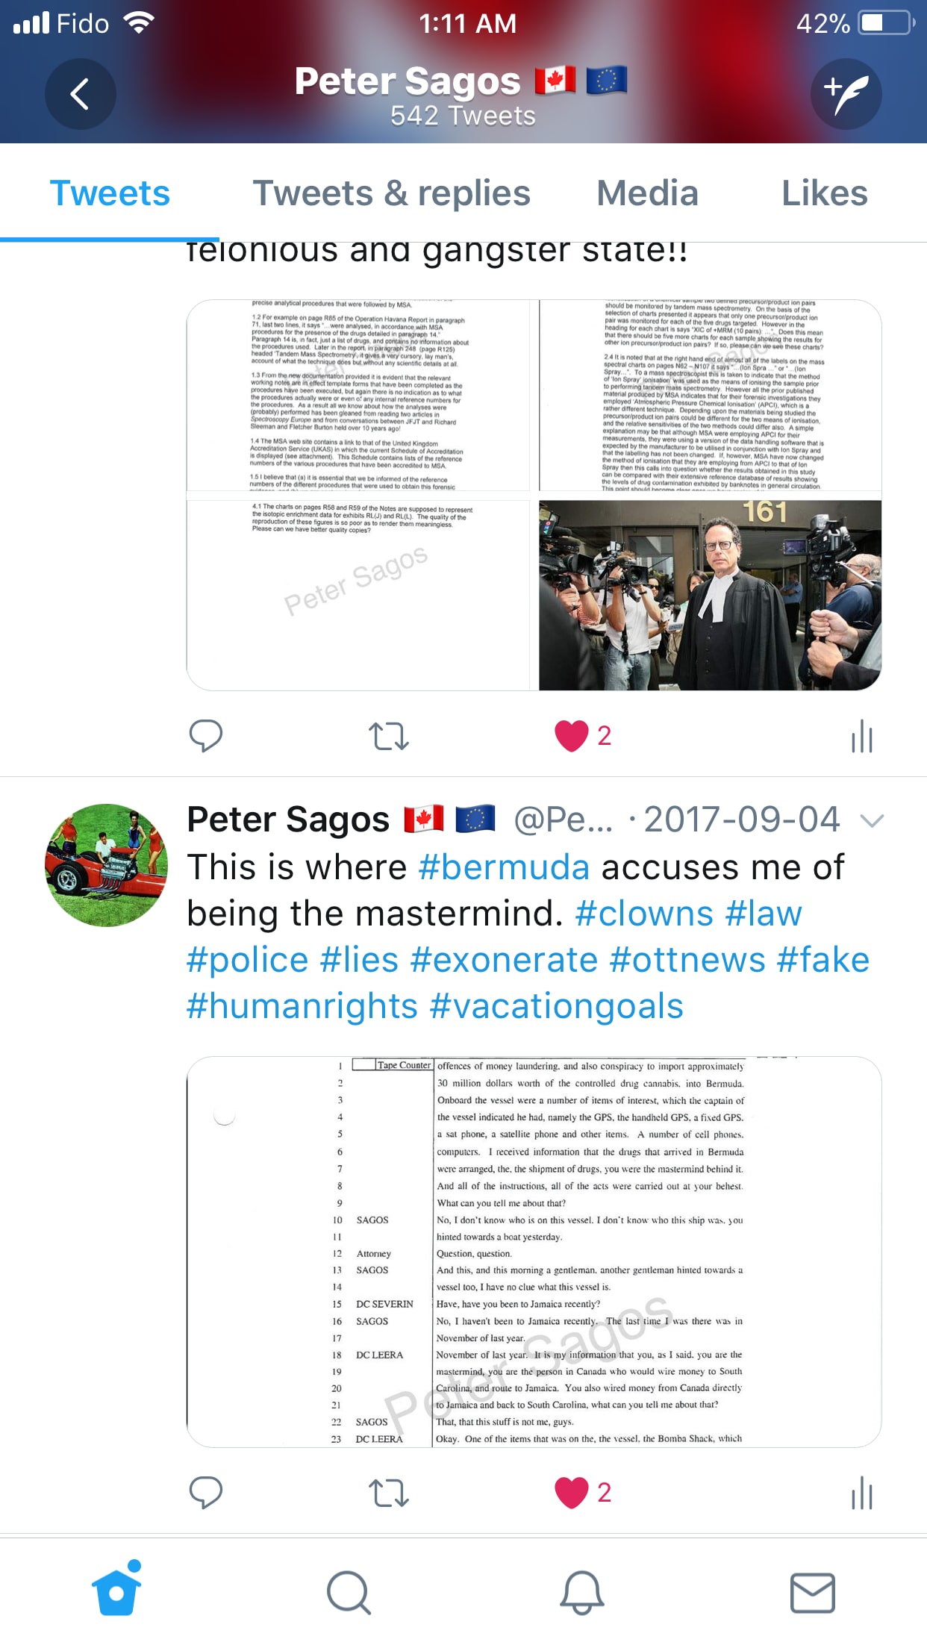Viewport: 927px width, 1648px height.
Task: View tweet activity for first tweet
Action: (862, 736)
